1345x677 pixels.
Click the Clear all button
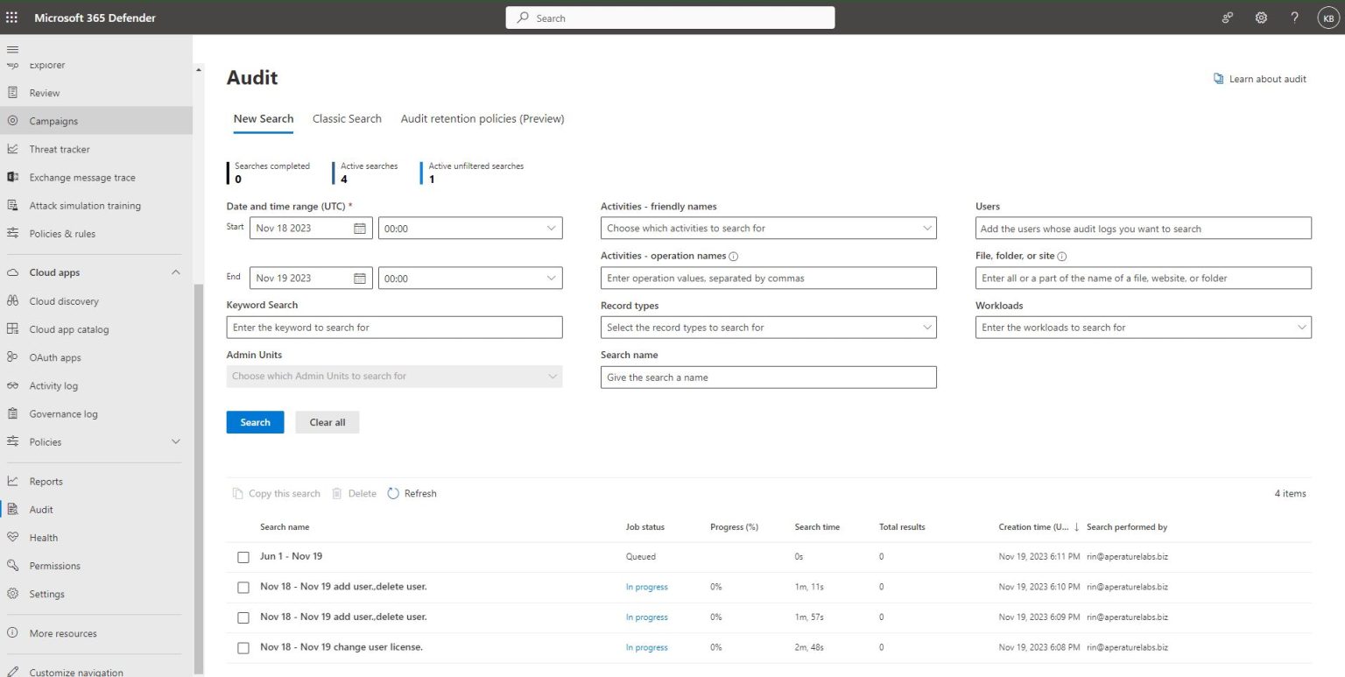[x=327, y=422]
